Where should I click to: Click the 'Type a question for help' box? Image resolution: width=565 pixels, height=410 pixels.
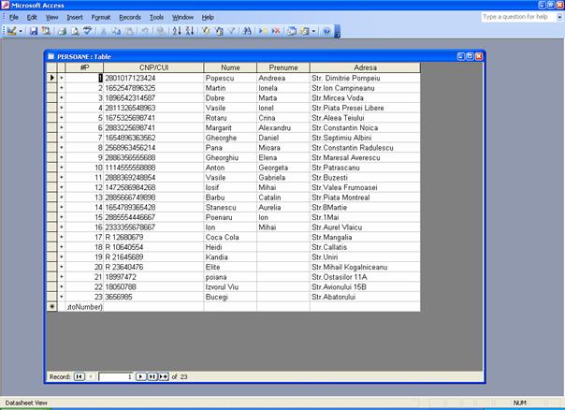(x=514, y=17)
